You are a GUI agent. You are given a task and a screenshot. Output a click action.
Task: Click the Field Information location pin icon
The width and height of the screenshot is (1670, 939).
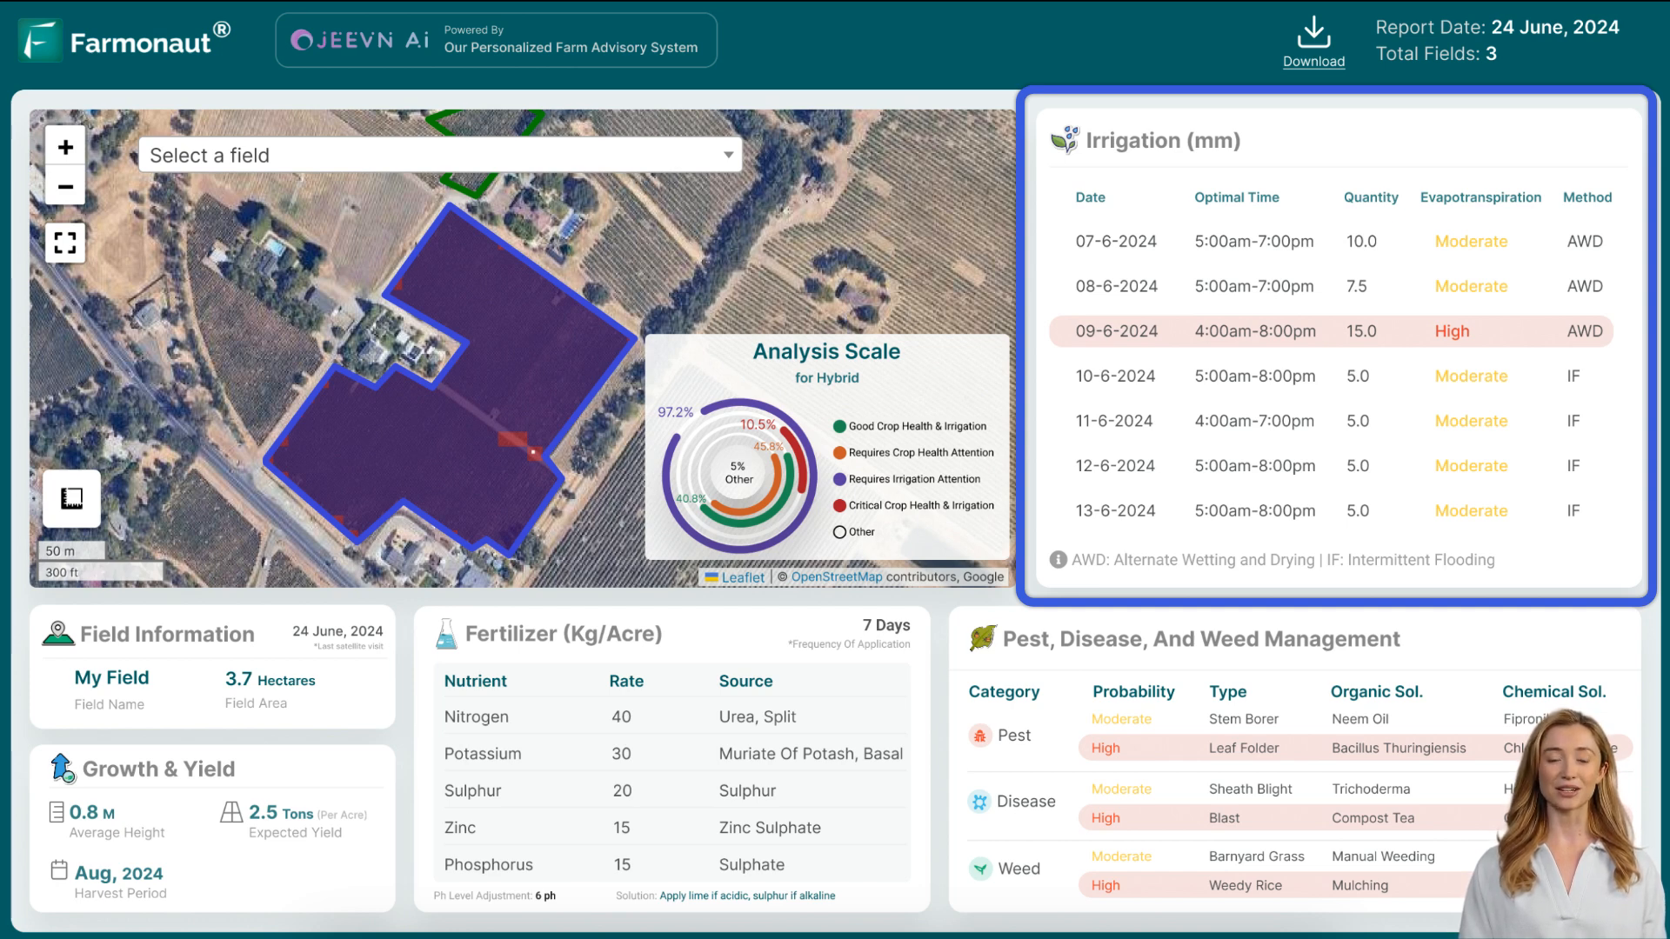point(58,634)
